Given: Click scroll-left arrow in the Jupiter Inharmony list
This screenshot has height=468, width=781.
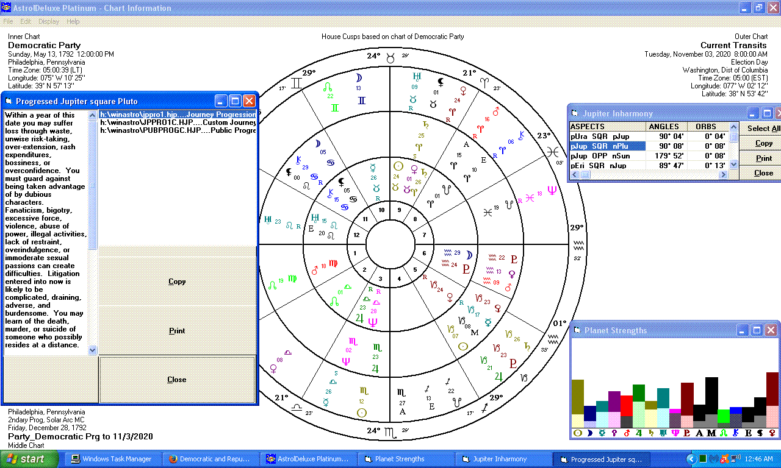Looking at the screenshot, I should pos(574,175).
